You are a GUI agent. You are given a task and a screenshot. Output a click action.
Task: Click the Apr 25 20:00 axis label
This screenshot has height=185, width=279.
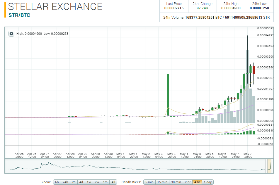pyautogui.click(x=19, y=155)
